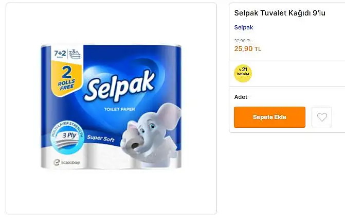Image resolution: width=345 pixels, height=219 pixels.
Task: Click the crossed-out old price 32,90 TL
Action: click(x=243, y=41)
